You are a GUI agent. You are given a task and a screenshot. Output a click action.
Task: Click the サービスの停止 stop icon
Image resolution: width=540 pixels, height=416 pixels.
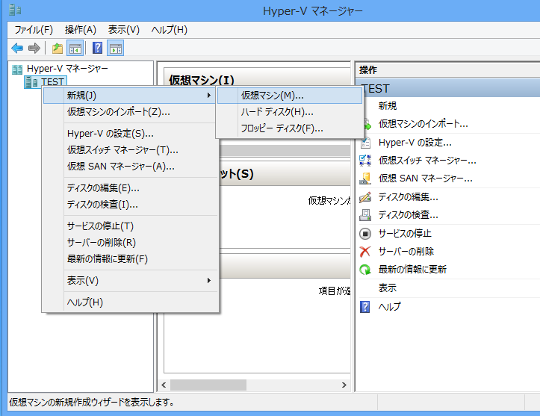tap(365, 234)
